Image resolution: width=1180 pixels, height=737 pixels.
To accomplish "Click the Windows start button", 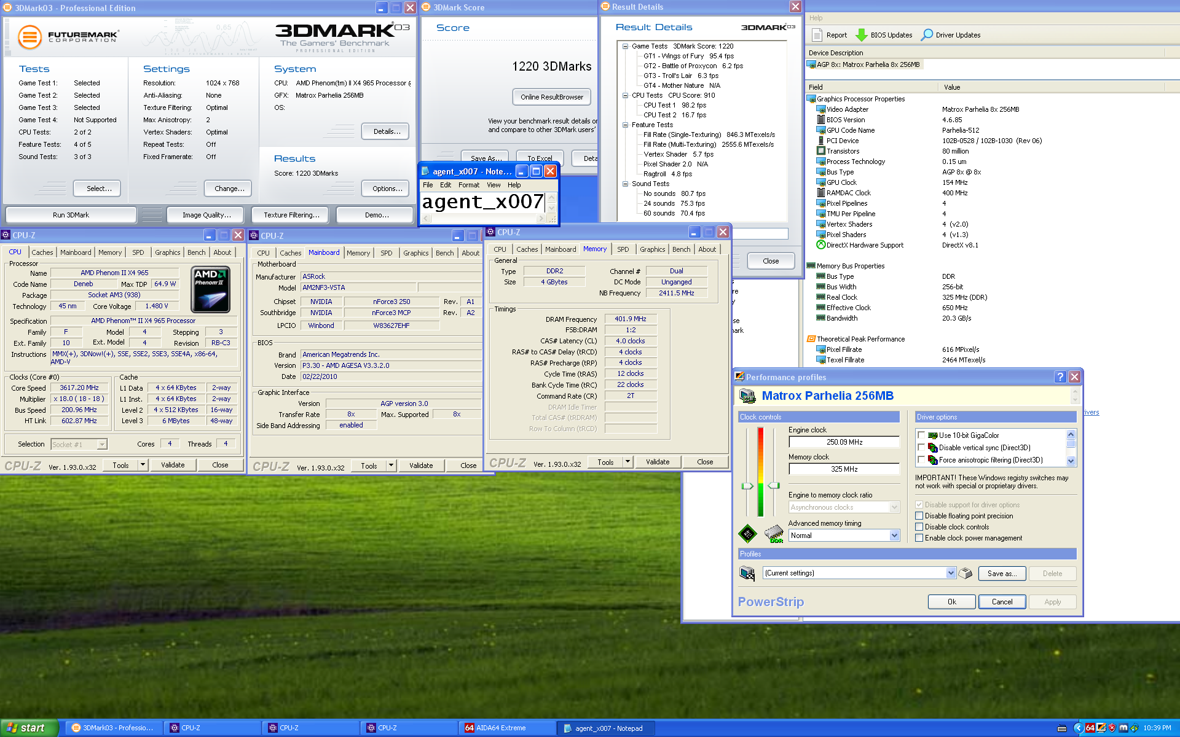I will [x=29, y=728].
